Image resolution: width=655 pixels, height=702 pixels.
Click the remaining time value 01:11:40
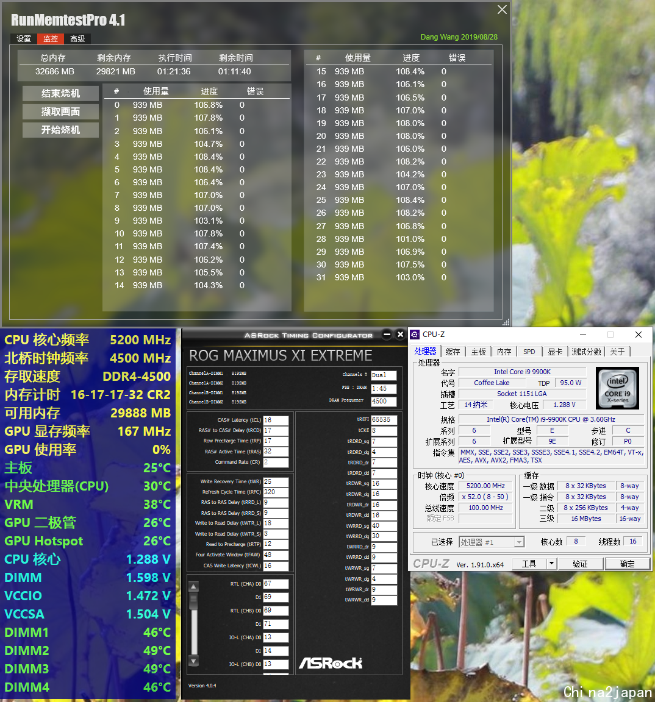click(x=235, y=72)
